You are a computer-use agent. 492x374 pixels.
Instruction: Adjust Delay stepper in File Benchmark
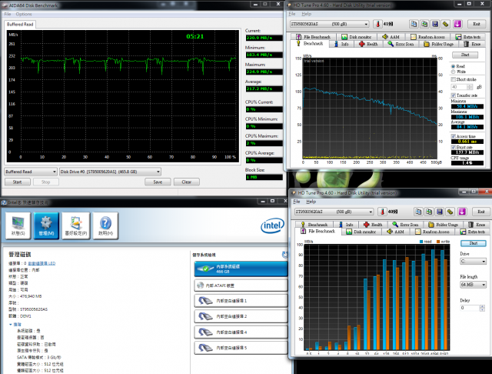coord(482,308)
